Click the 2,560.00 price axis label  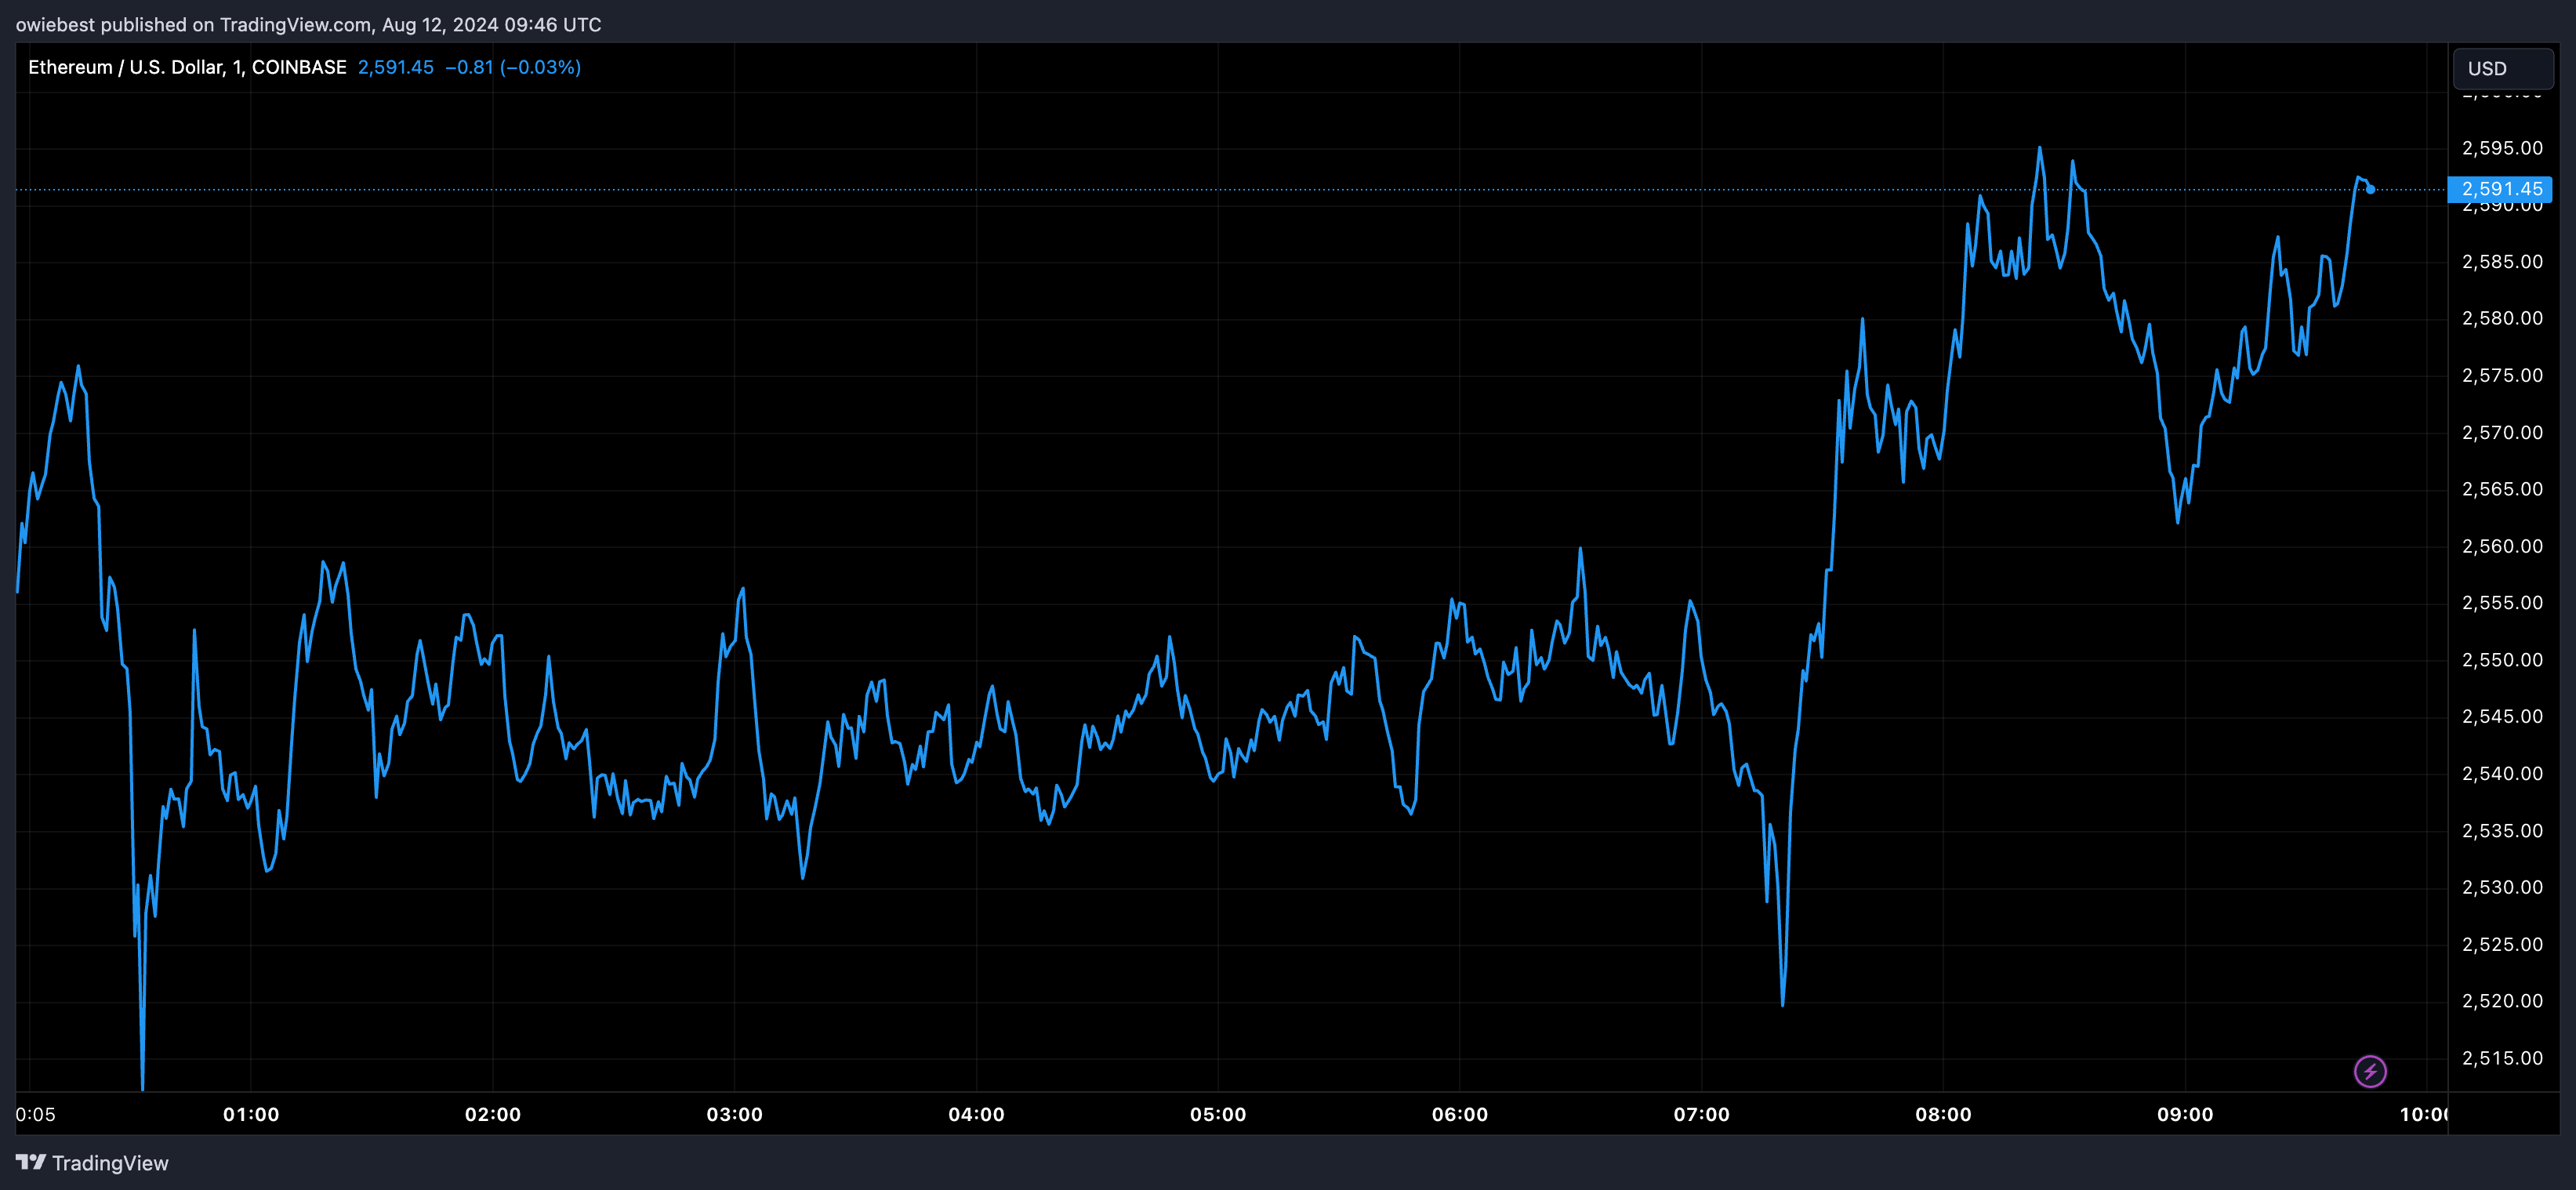pos(2502,546)
